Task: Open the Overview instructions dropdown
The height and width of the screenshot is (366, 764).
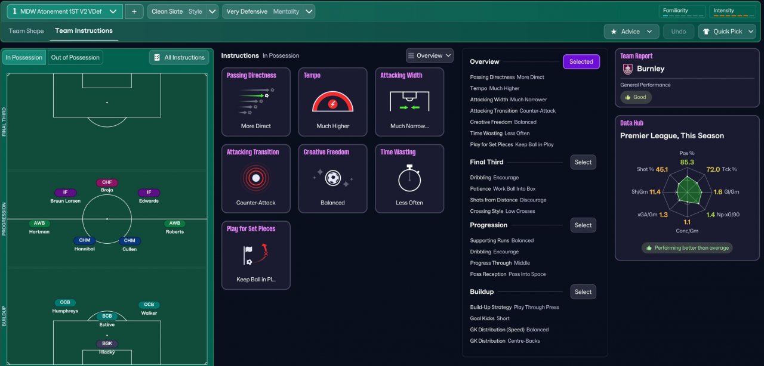Action: point(430,55)
